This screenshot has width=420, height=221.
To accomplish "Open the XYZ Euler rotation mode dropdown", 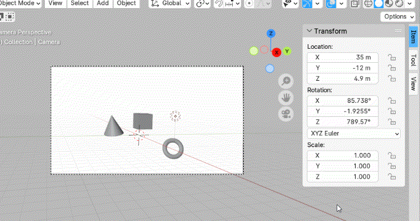I will (x=354, y=133).
